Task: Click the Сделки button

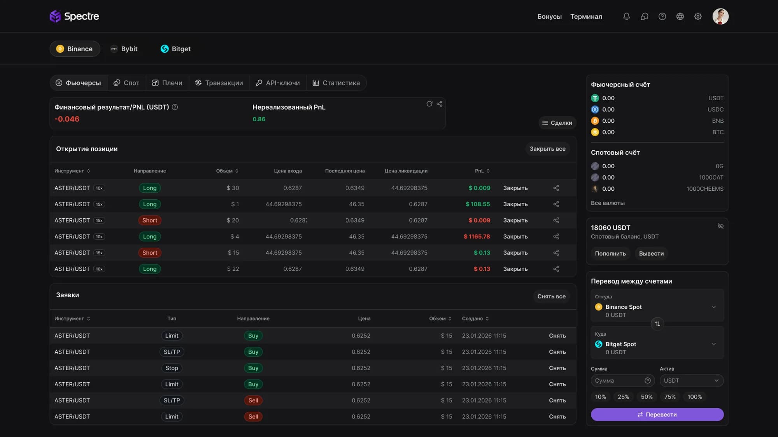Action: (557, 123)
